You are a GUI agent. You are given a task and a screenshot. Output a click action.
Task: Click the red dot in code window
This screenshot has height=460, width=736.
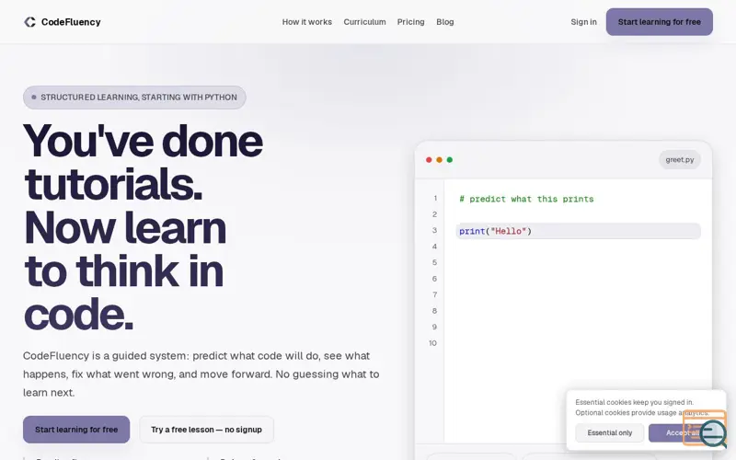pos(429,160)
